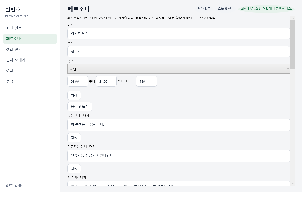Click the end time field 21:00
The image size is (306, 202).
(x=106, y=81)
